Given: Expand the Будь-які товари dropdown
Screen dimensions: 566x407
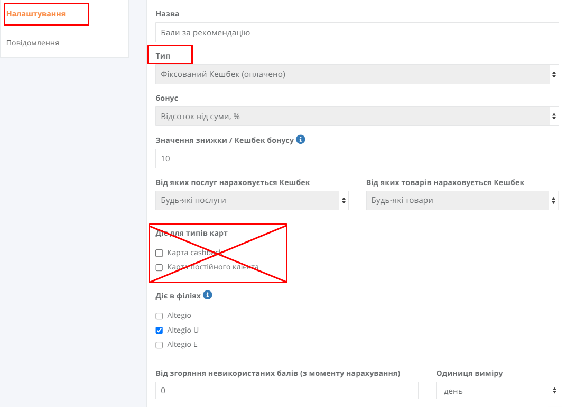Looking at the screenshot, I should (462, 200).
